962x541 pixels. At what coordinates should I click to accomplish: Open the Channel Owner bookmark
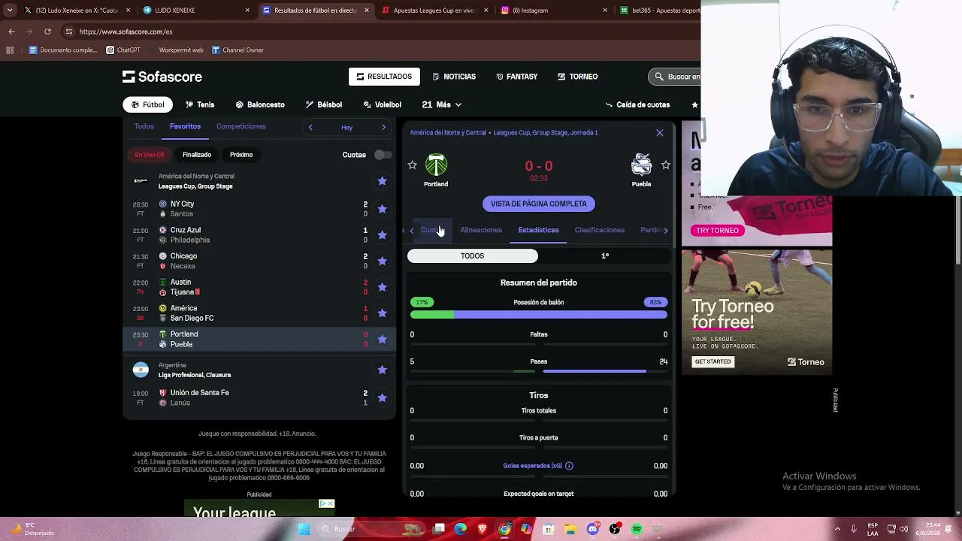(x=237, y=50)
